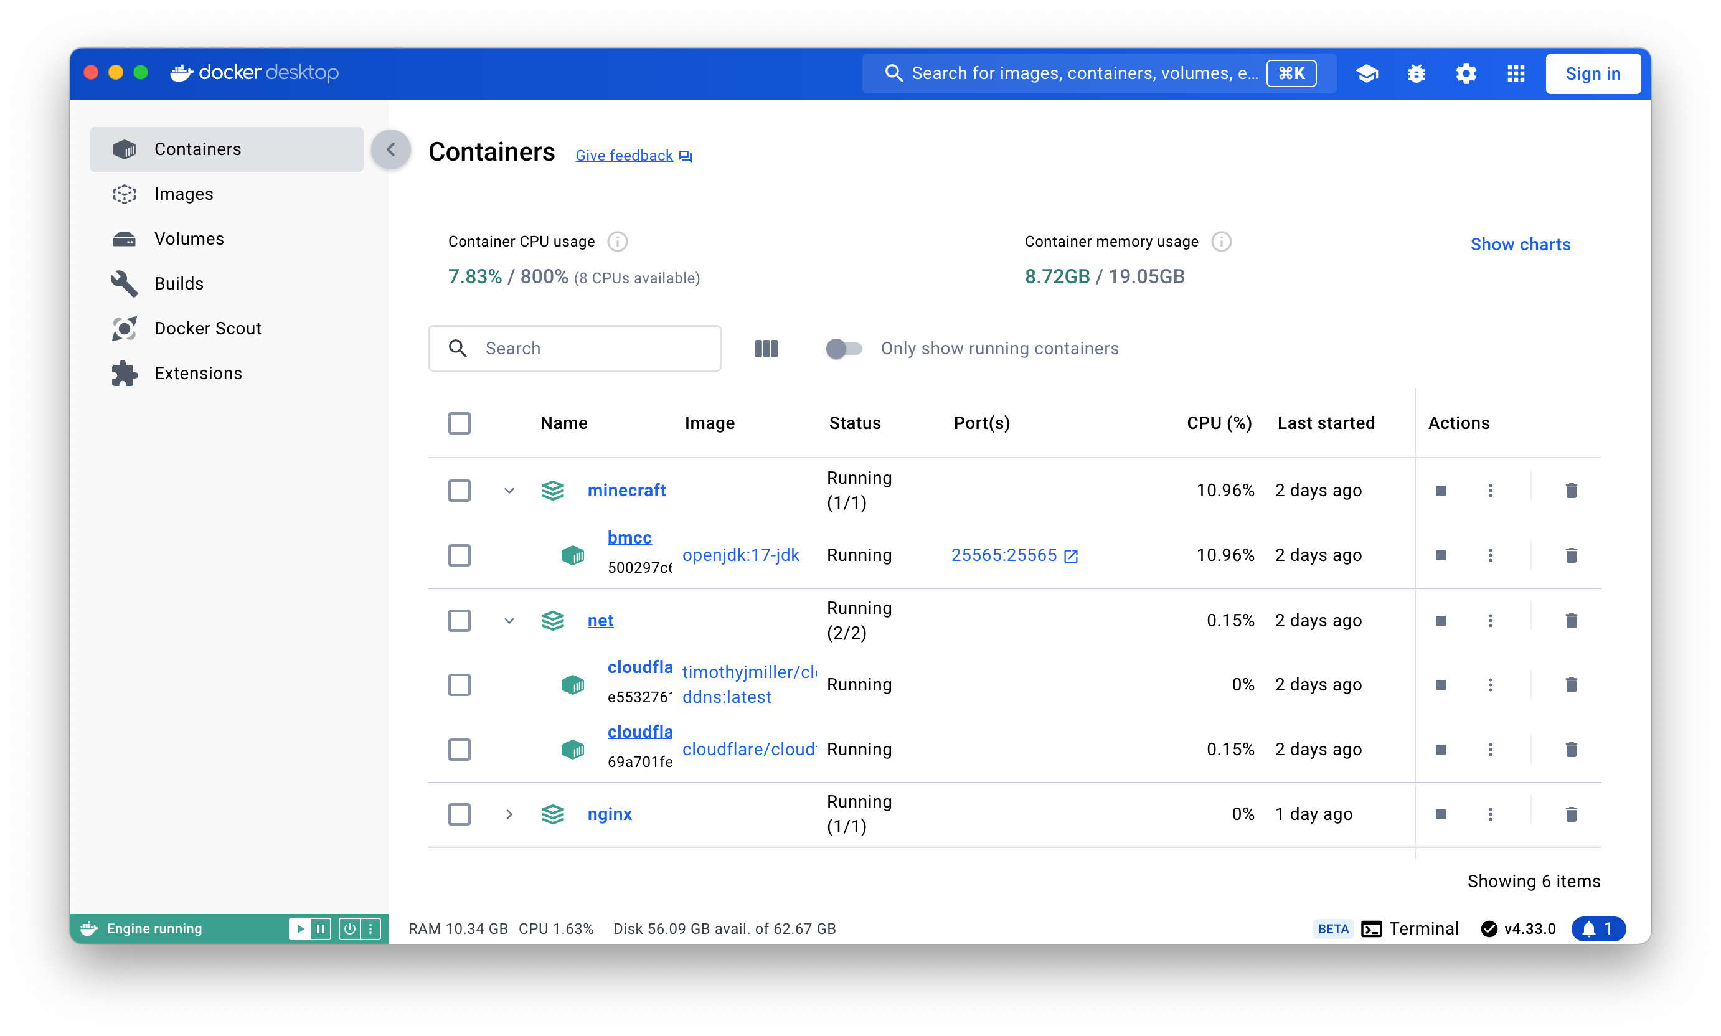Screen dimensions: 1721x1036
Task: Delete the nginx stack
Action: [x=1571, y=814]
